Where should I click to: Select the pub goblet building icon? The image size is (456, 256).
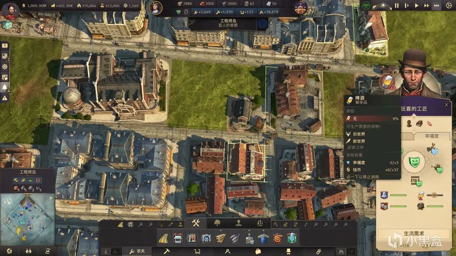point(292,238)
